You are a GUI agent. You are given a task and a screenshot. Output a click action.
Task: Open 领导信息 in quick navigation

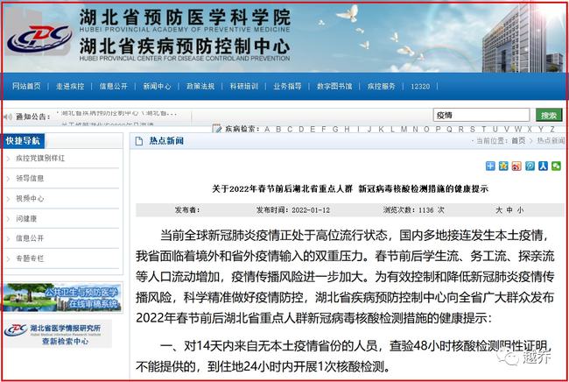pos(30,178)
